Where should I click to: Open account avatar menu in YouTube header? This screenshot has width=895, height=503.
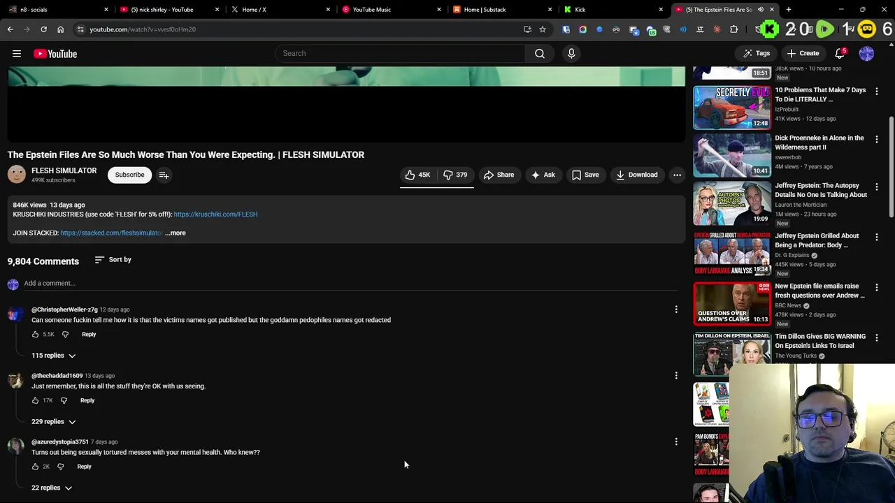click(866, 54)
